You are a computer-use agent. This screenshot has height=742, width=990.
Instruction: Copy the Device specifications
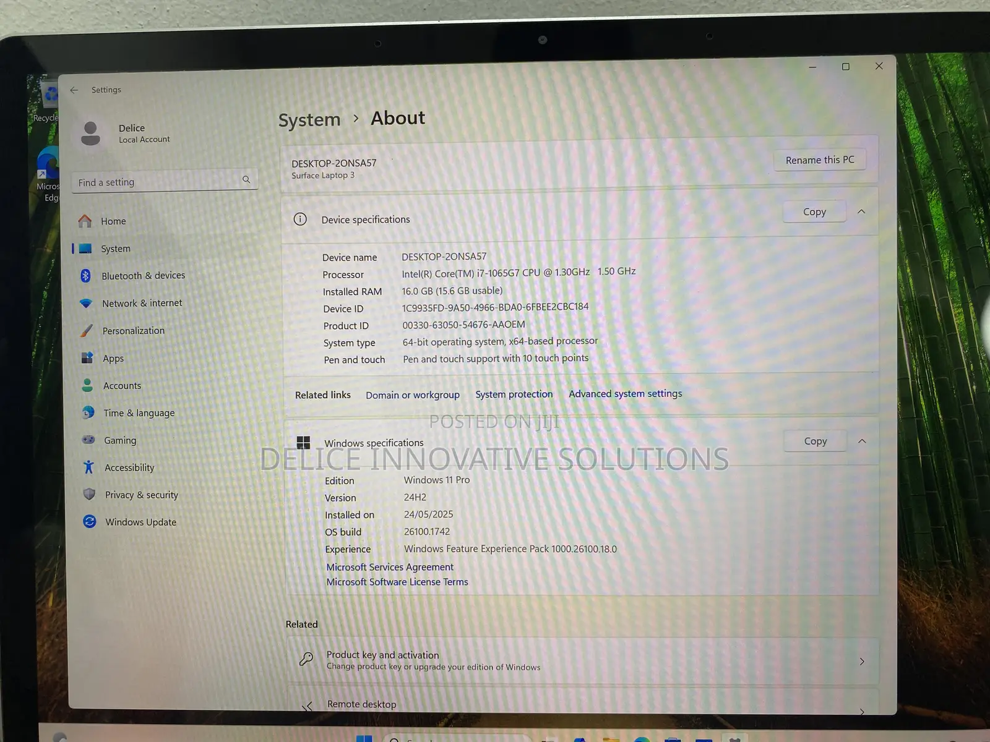point(814,212)
